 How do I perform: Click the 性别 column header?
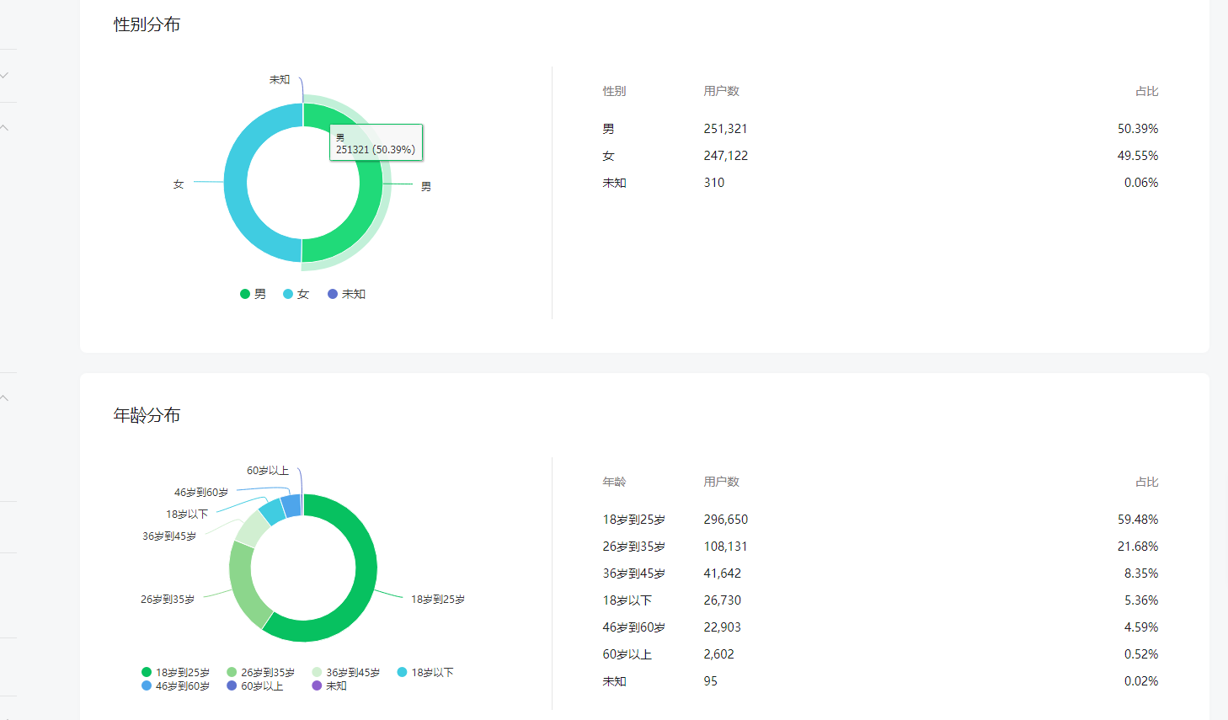(x=614, y=91)
